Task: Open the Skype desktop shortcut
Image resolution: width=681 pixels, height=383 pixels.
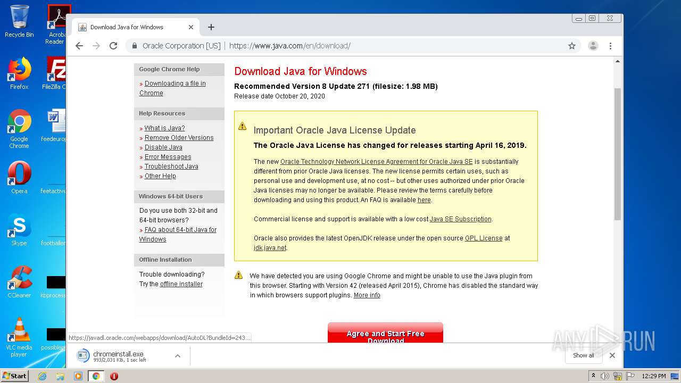Action: click(19, 230)
